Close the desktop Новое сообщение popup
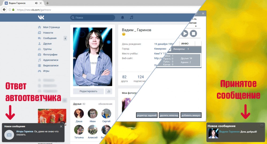The image size is (267, 144). pos(262,126)
